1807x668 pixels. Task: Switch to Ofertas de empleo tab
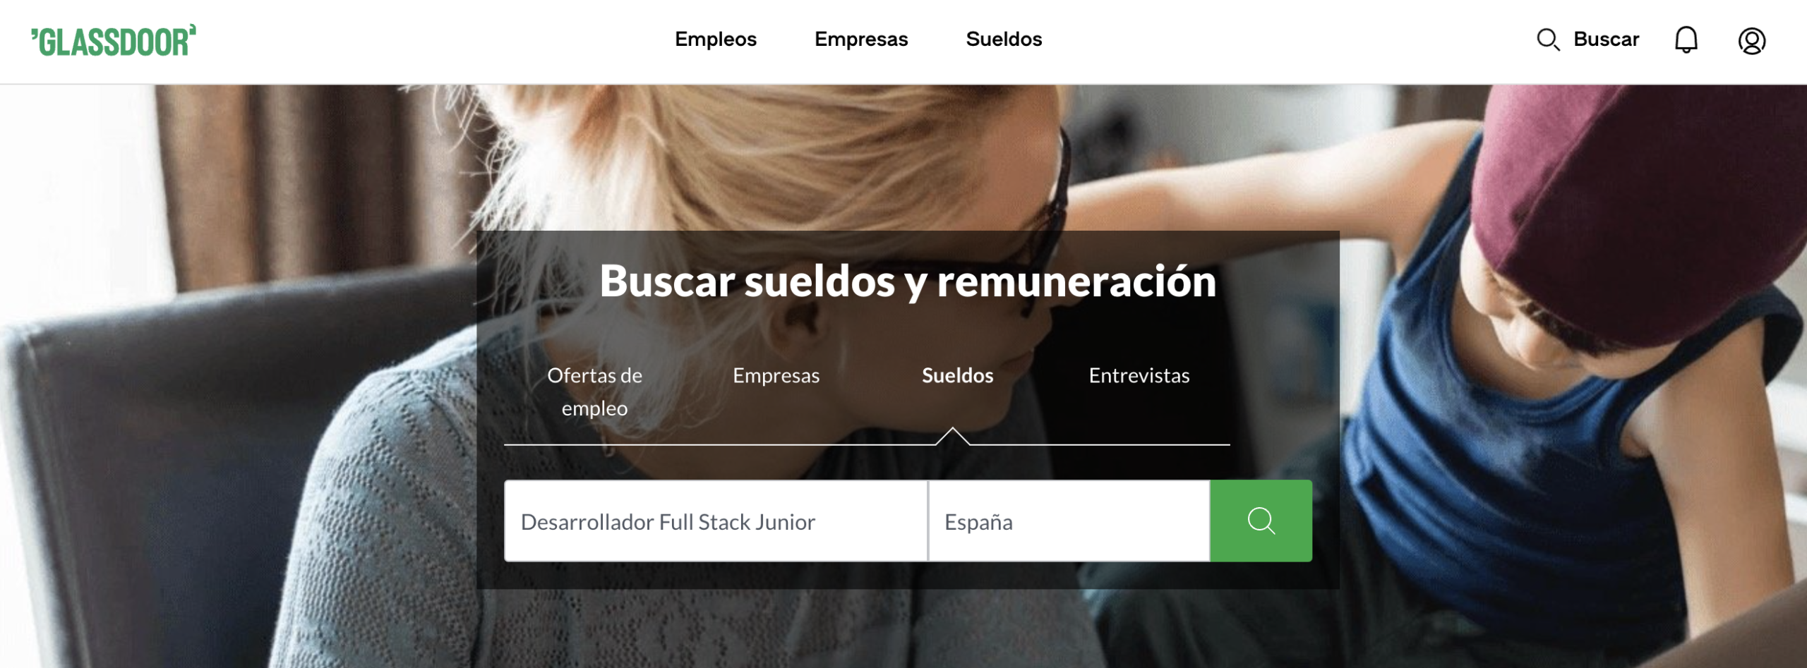coord(594,391)
